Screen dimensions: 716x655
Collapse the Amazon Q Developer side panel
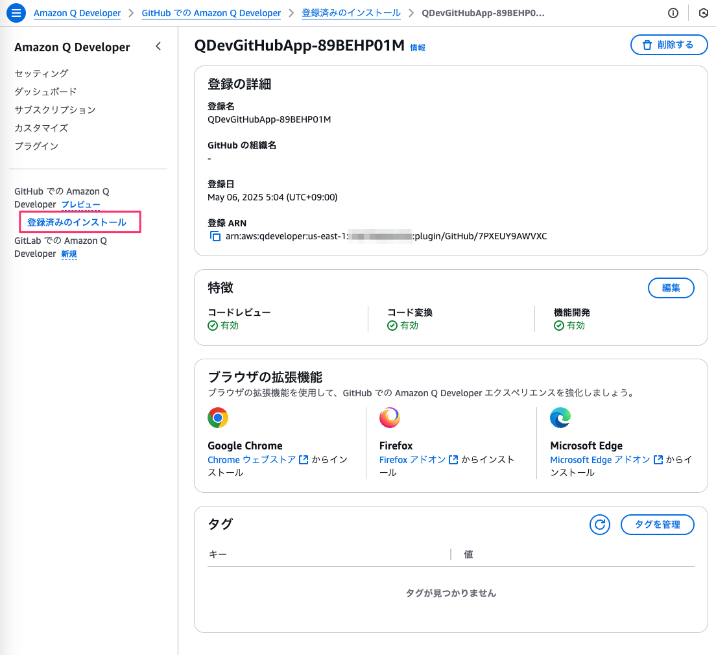click(158, 46)
